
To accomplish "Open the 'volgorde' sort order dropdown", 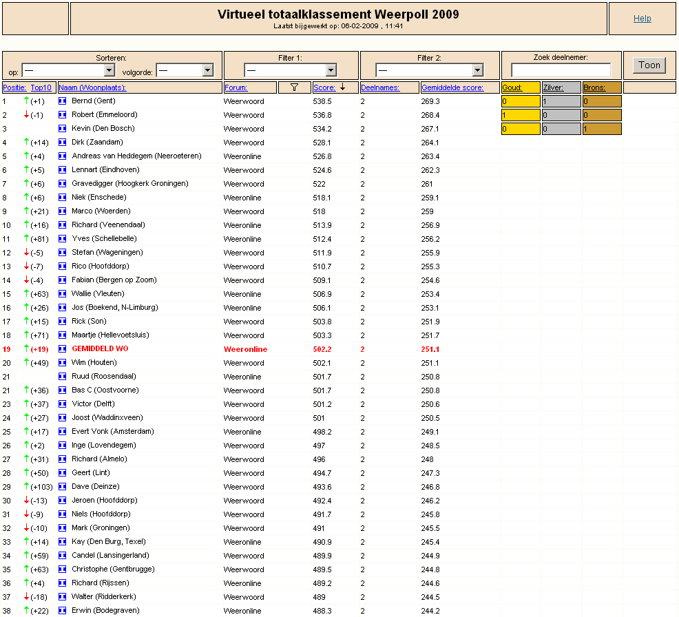I will [x=185, y=70].
